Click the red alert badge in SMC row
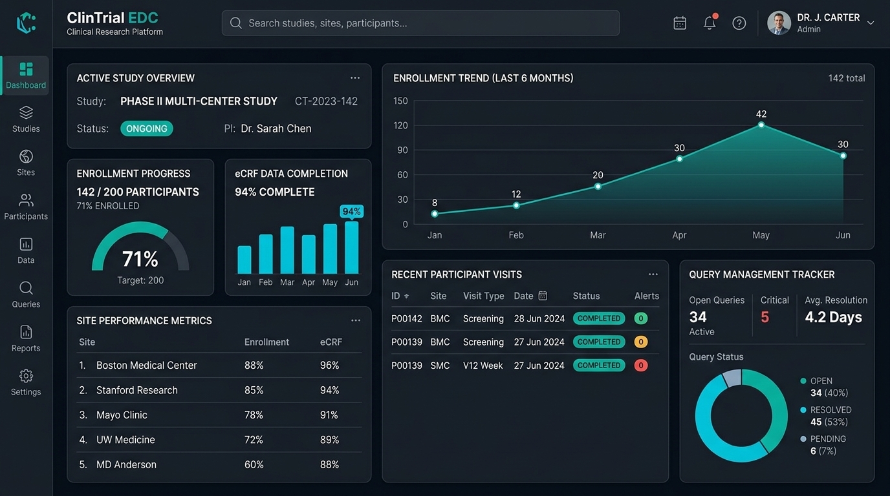This screenshot has height=496, width=890. point(641,366)
